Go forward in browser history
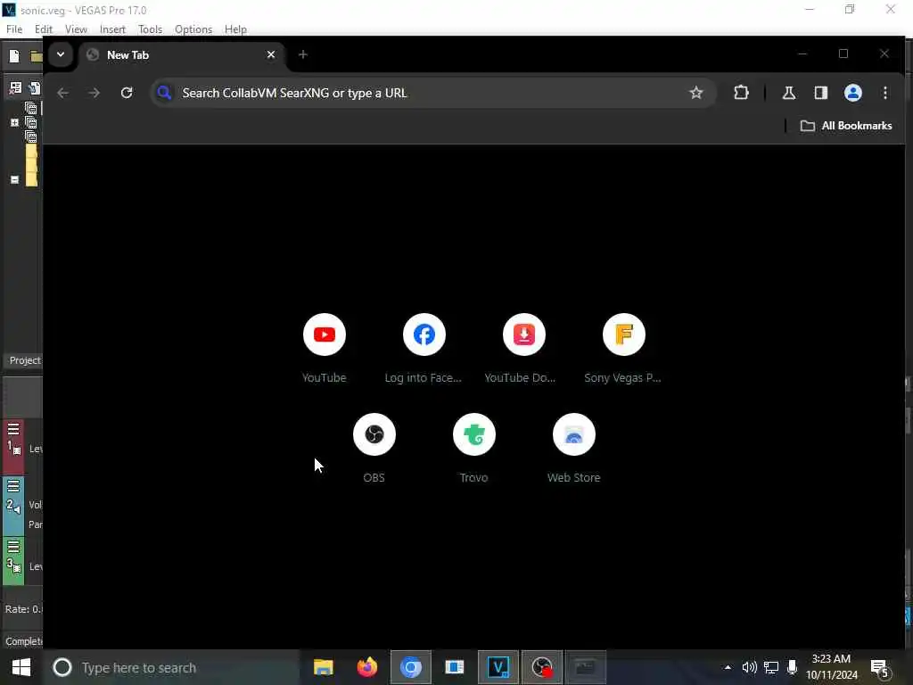Screen dimensions: 913x685 94,93
